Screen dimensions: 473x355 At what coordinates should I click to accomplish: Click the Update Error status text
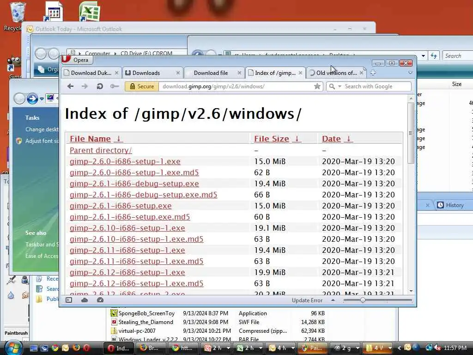pos(307,300)
